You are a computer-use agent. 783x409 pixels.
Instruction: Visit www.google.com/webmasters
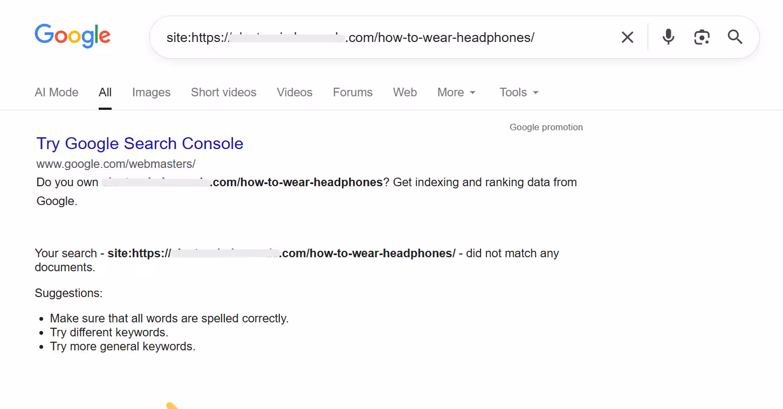click(x=115, y=164)
